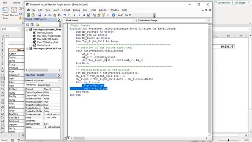
Task: Click Excel zoom slider handle
Action: [228, 140]
